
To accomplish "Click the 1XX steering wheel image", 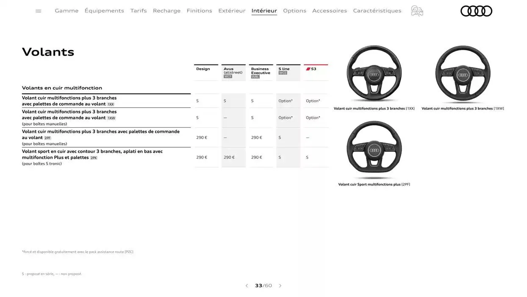I will 374,74.
